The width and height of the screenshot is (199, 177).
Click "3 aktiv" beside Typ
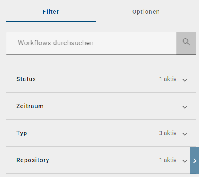click(x=168, y=133)
